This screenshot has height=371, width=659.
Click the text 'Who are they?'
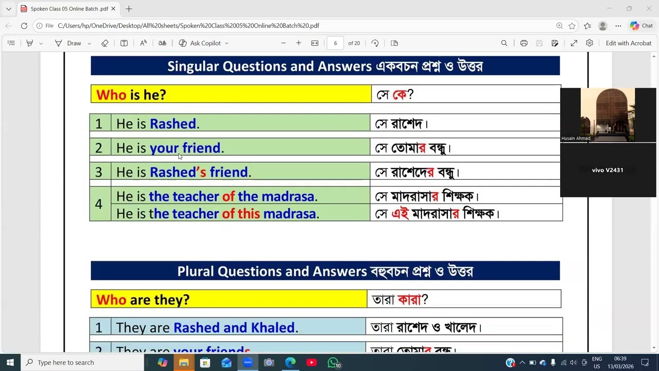[x=143, y=299]
